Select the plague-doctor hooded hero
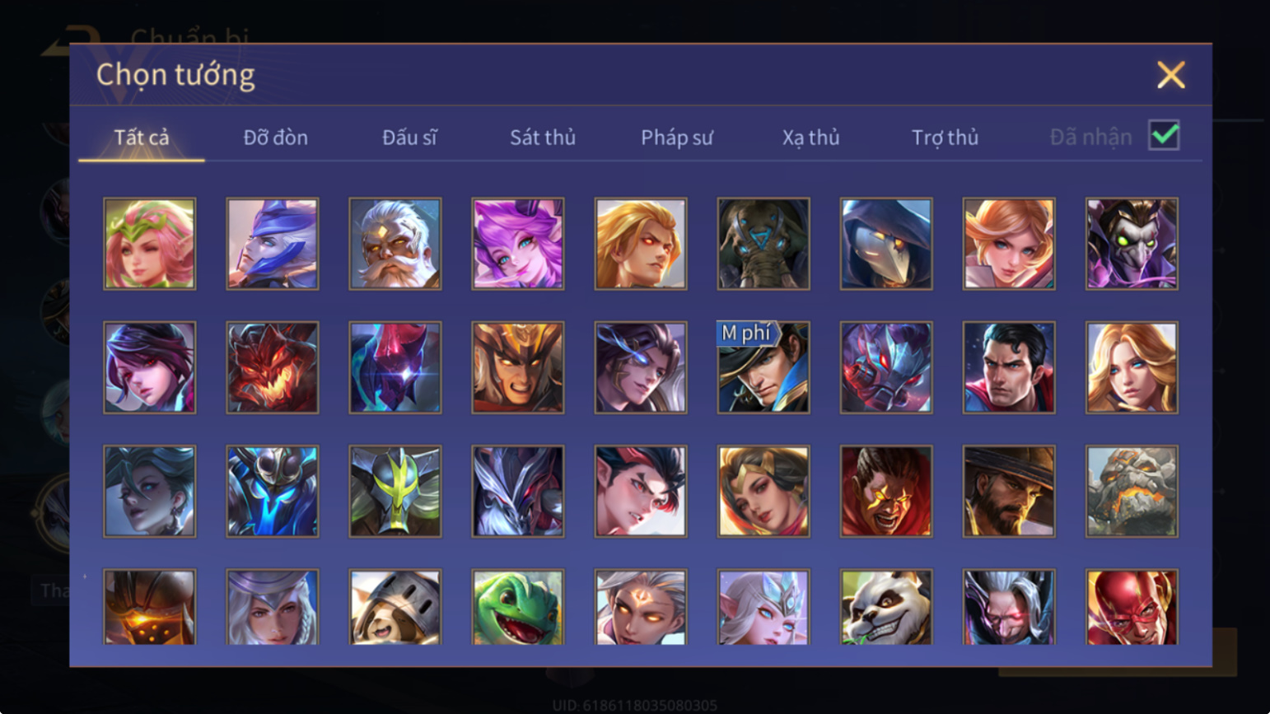1270x714 pixels. point(886,244)
